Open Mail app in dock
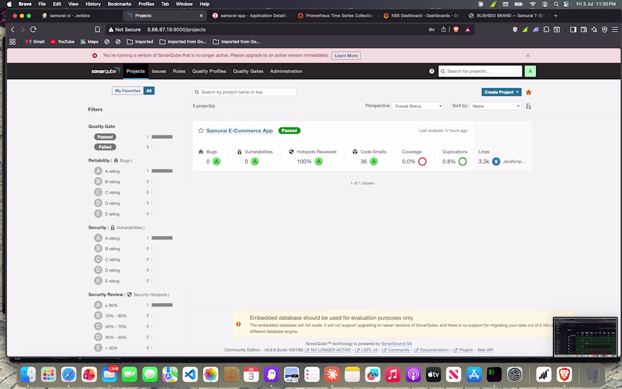Screen dimensions: 622x389 110,374
